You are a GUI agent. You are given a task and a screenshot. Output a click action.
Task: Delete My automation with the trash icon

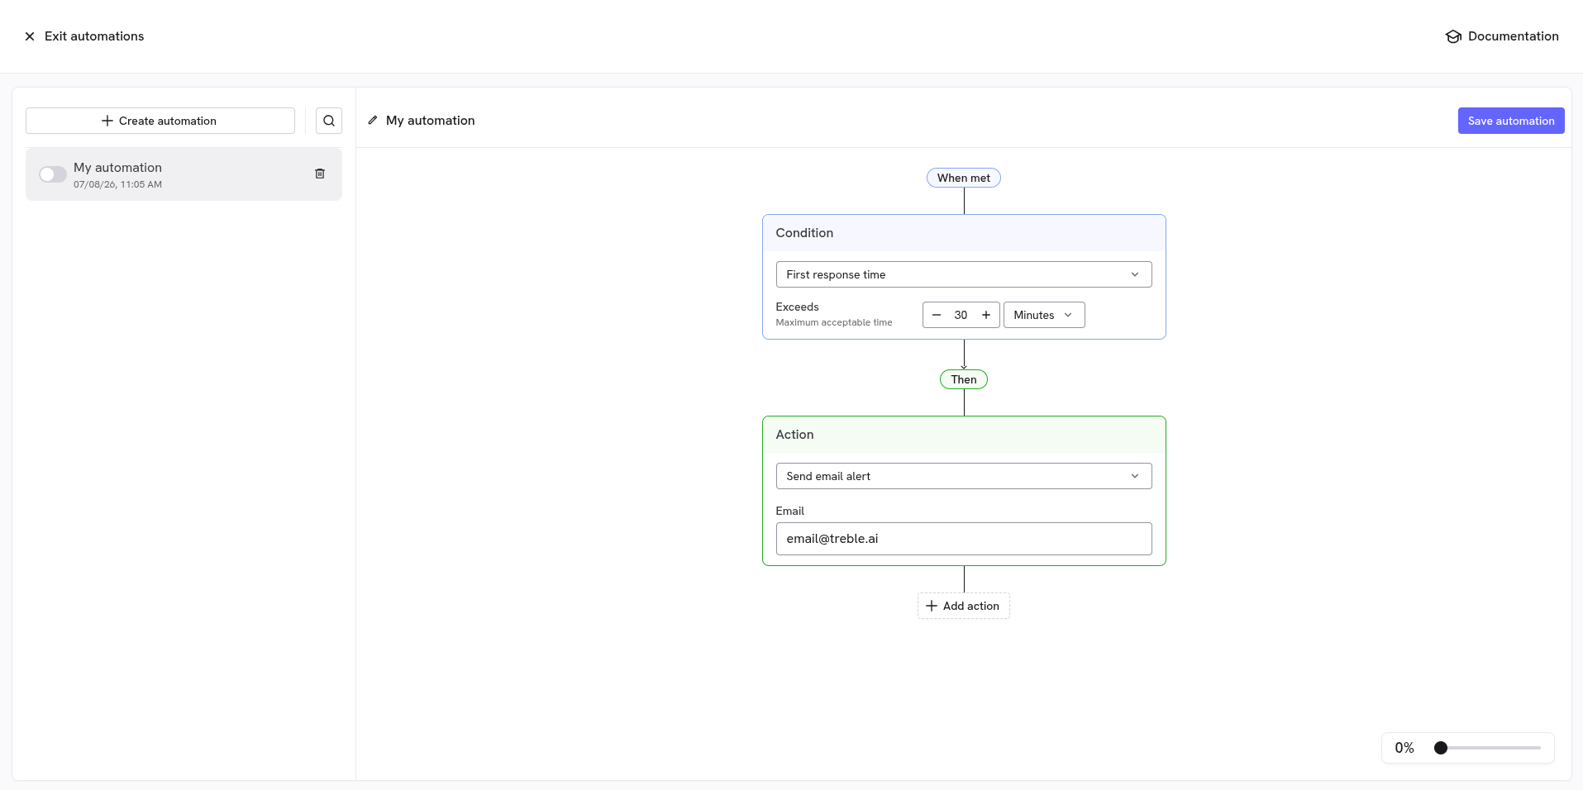320,174
